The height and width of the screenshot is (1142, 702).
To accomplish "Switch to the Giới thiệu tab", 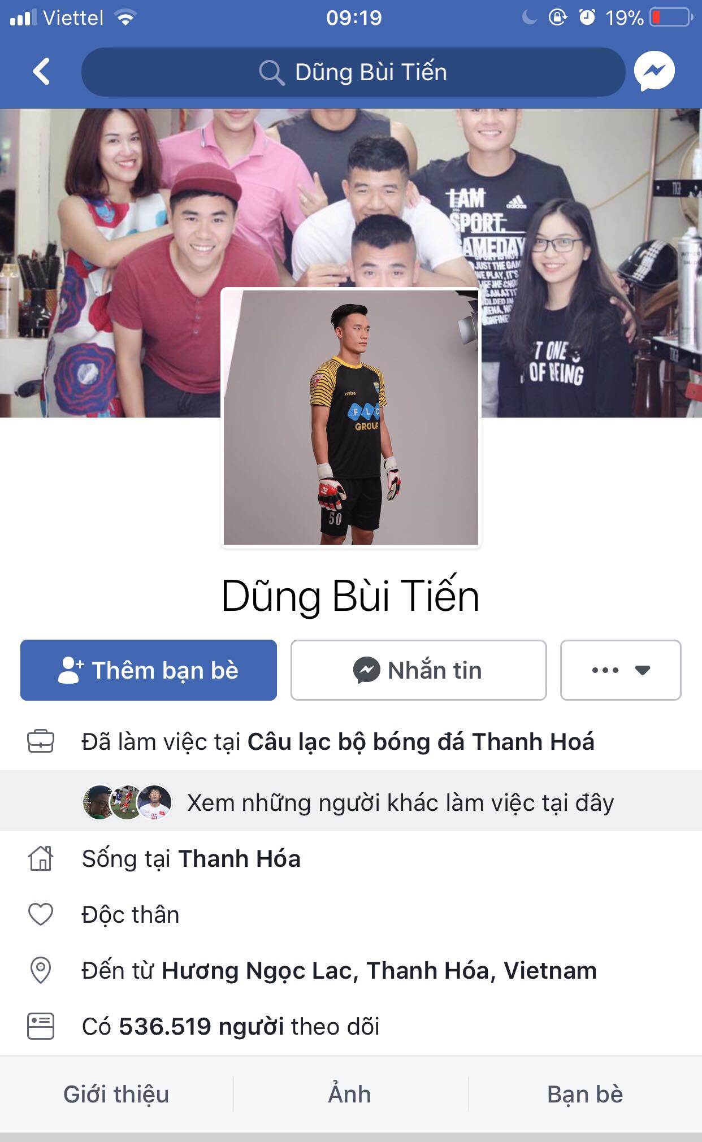I will tap(116, 1095).
